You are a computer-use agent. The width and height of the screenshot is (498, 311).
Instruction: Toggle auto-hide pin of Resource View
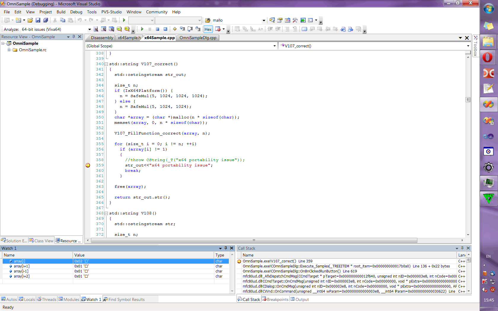tap(74, 37)
